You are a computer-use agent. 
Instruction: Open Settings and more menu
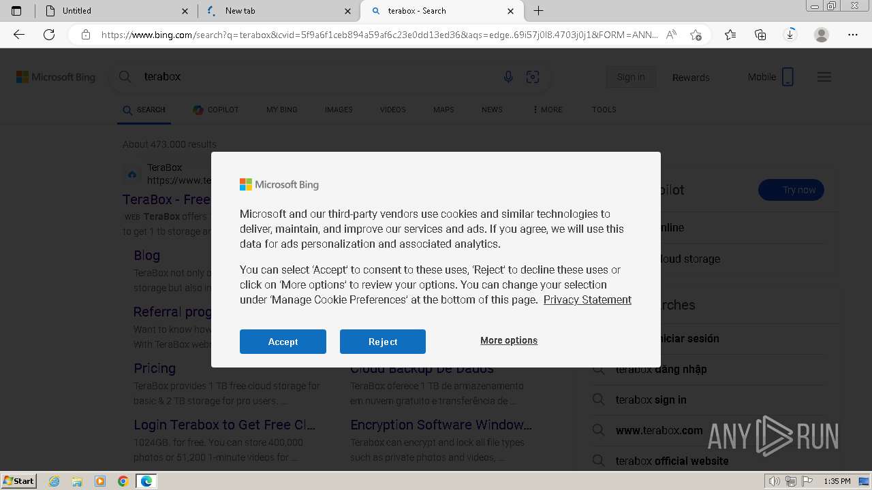coord(853,35)
